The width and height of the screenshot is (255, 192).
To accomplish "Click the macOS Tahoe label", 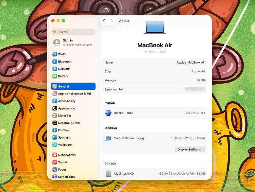I will 124,113.
